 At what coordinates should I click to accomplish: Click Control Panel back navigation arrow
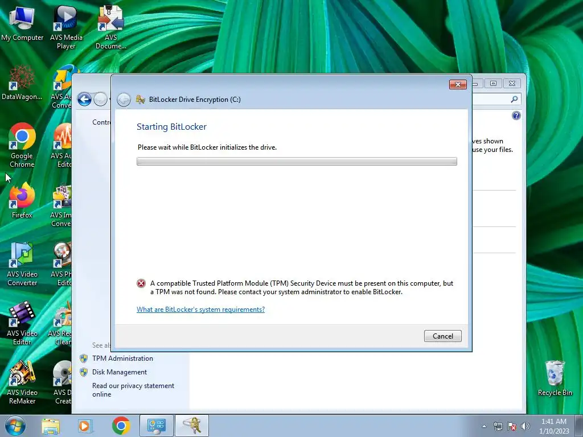[x=84, y=99]
